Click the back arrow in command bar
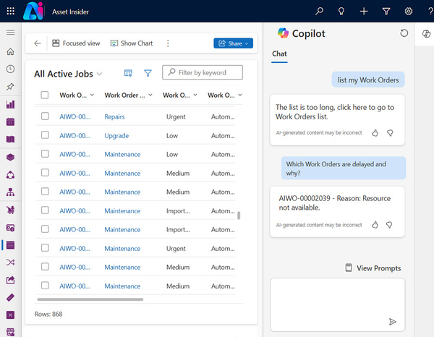Viewport: 434px width, 337px height. pos(38,43)
